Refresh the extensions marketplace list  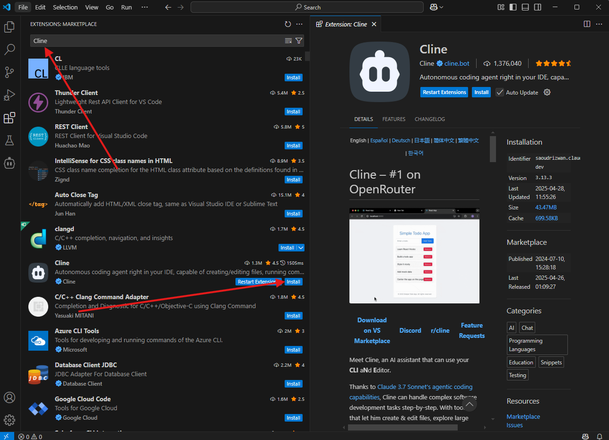point(288,24)
